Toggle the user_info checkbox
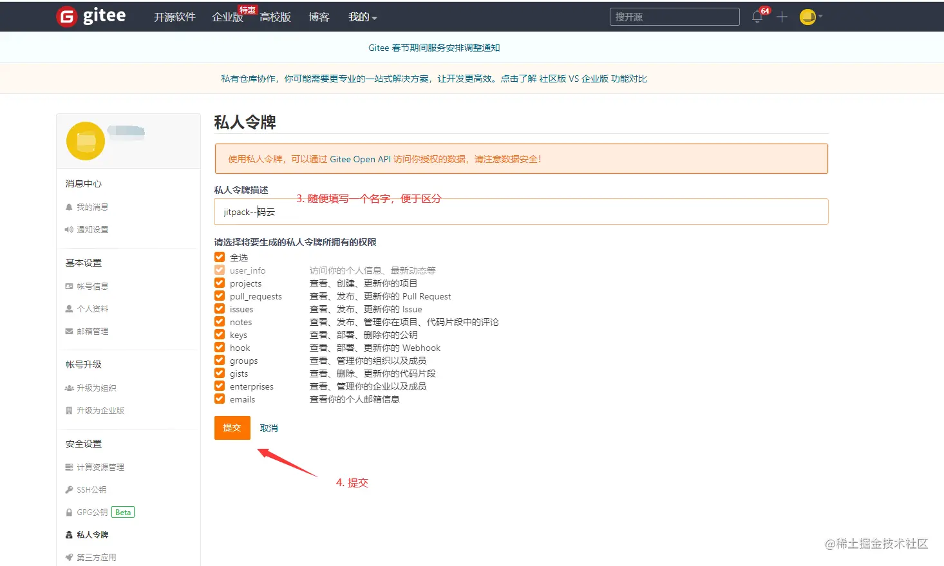This screenshot has width=944, height=566. coord(220,270)
